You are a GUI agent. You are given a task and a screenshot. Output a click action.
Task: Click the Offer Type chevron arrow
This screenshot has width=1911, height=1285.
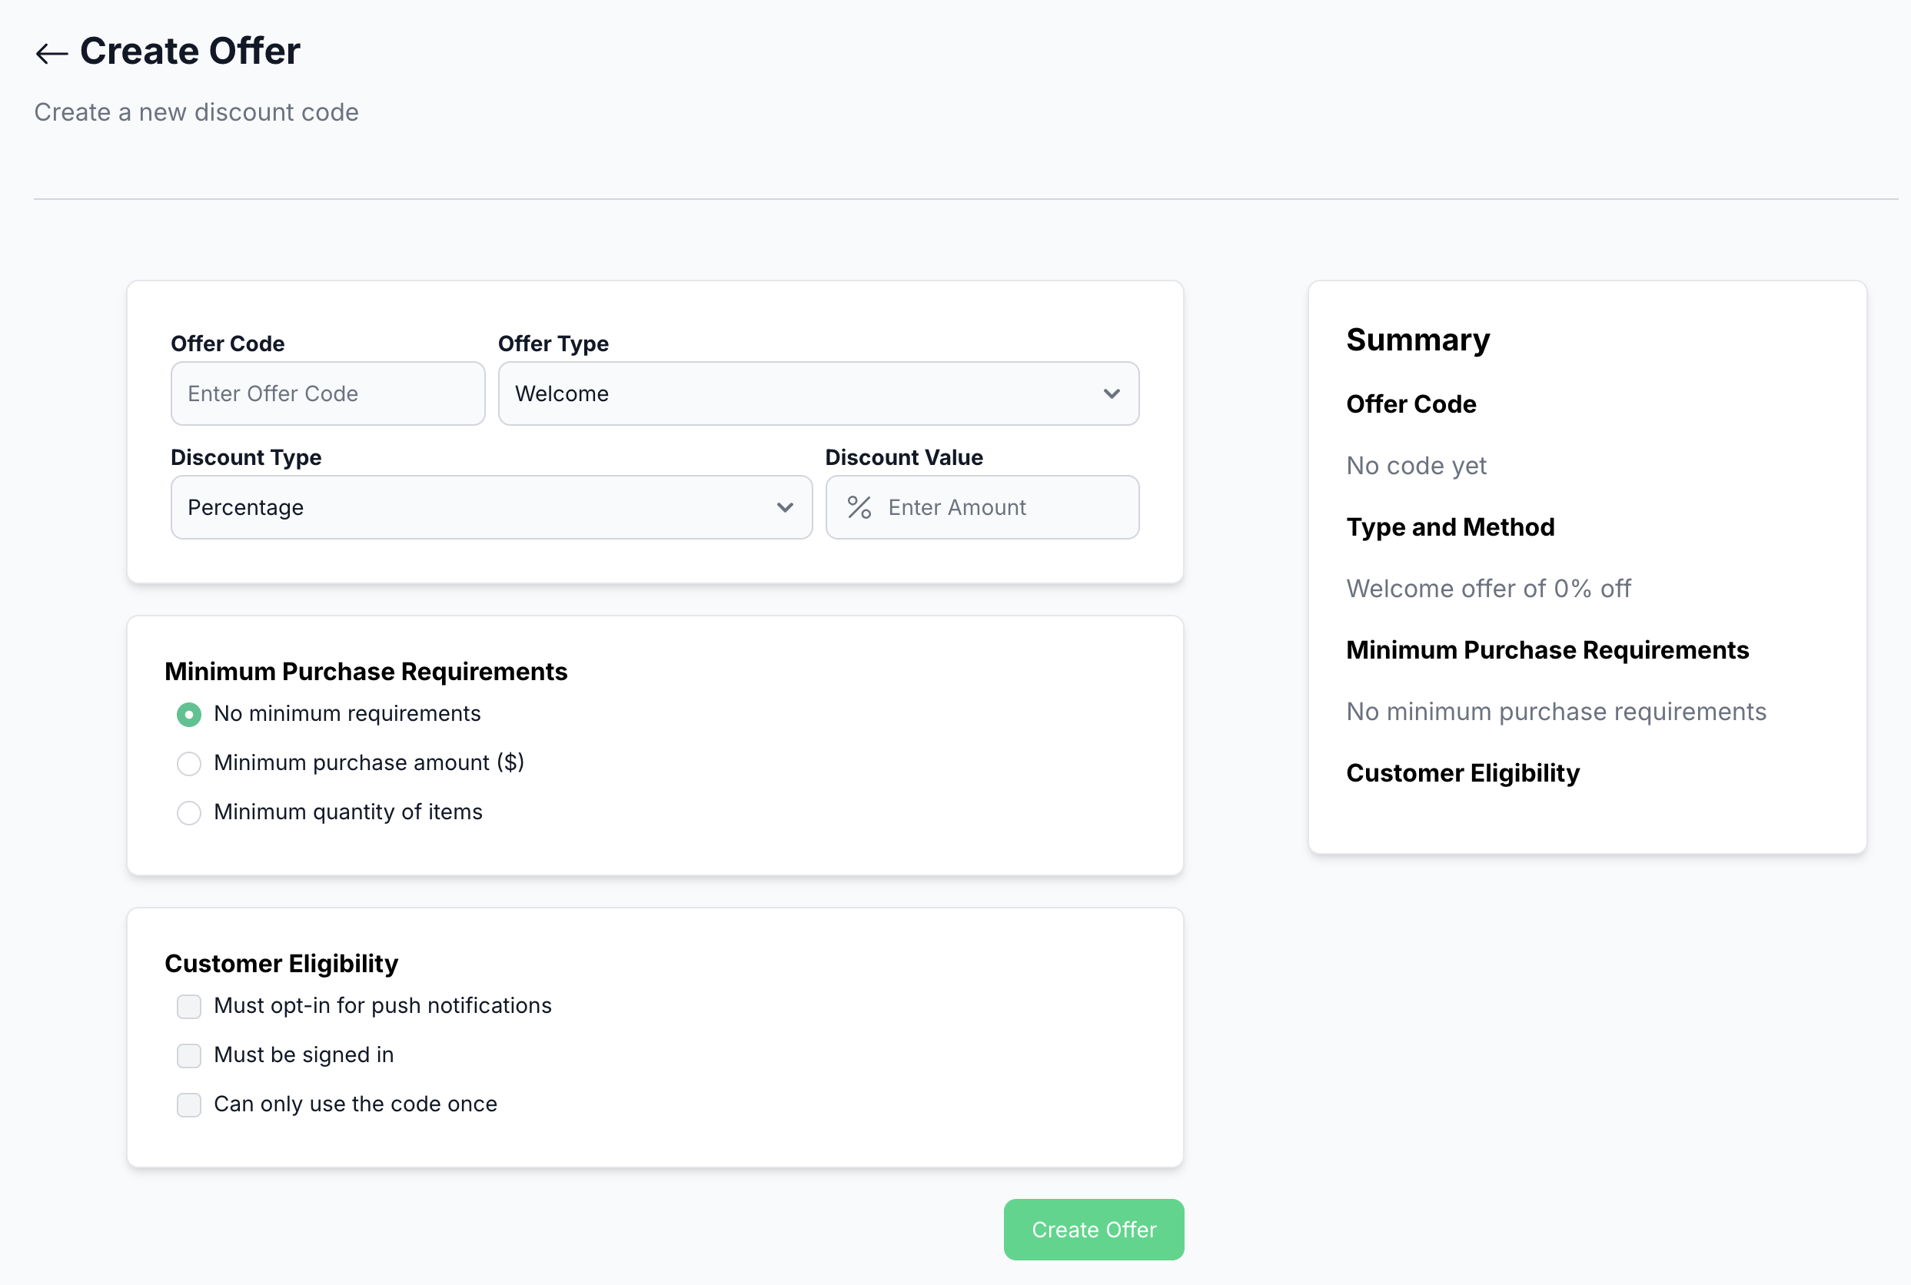1112,393
